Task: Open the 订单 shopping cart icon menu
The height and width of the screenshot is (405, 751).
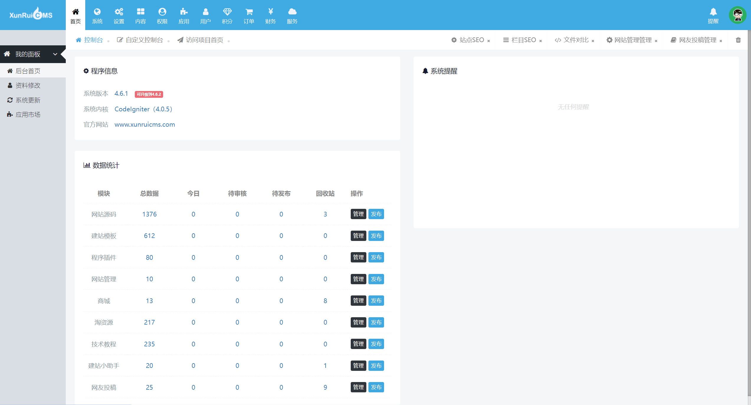Action: click(x=249, y=15)
